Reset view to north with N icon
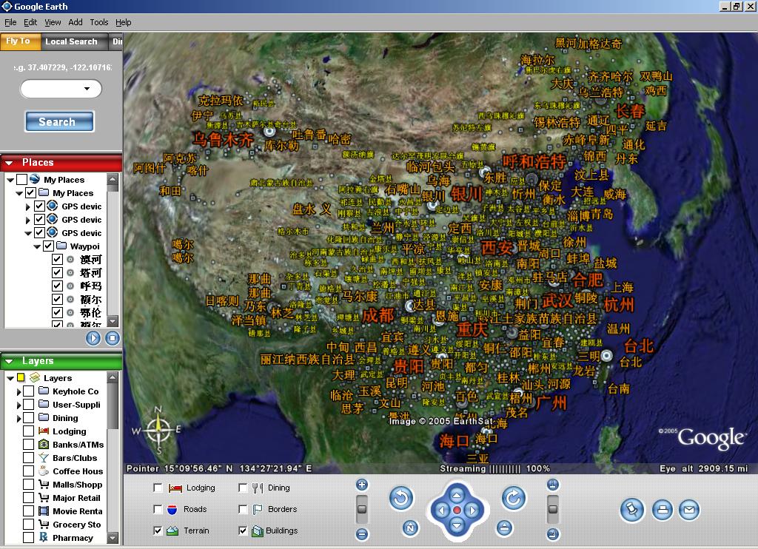 click(x=410, y=528)
